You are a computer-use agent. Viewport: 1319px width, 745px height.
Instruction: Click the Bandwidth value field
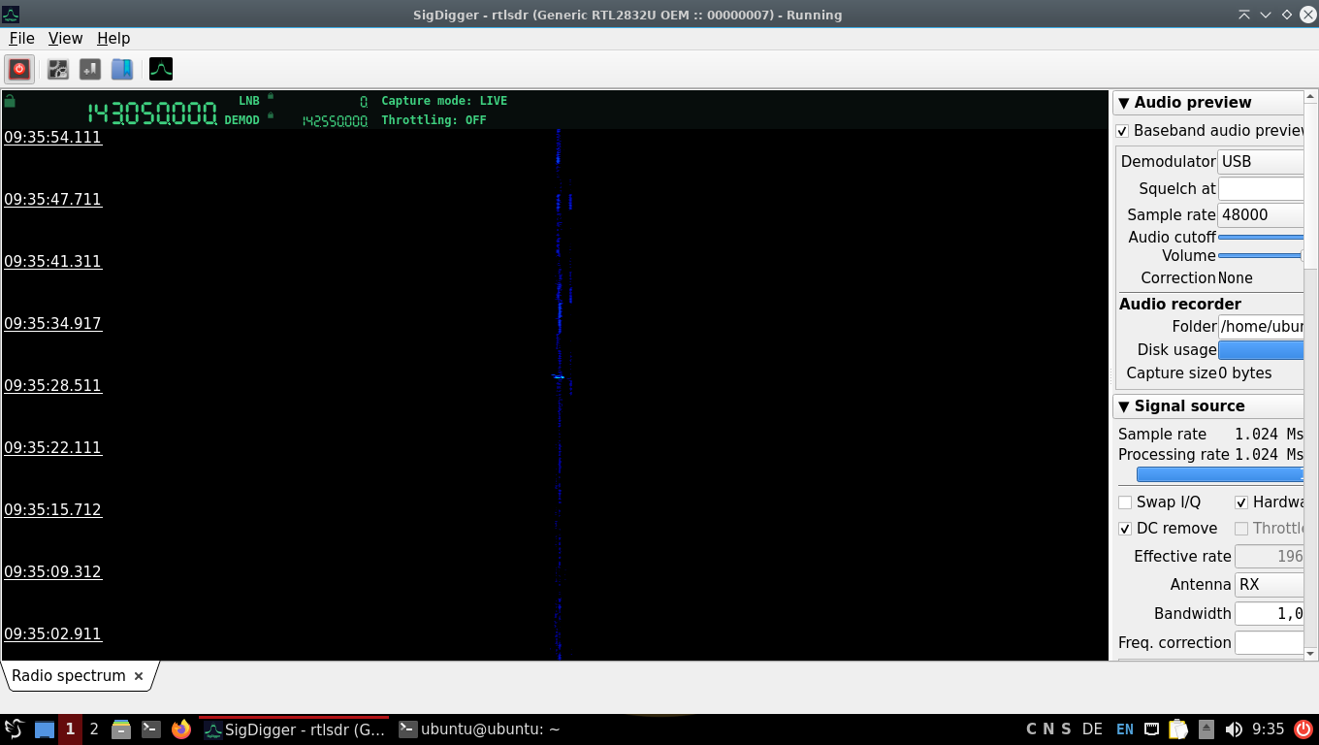point(1270,614)
